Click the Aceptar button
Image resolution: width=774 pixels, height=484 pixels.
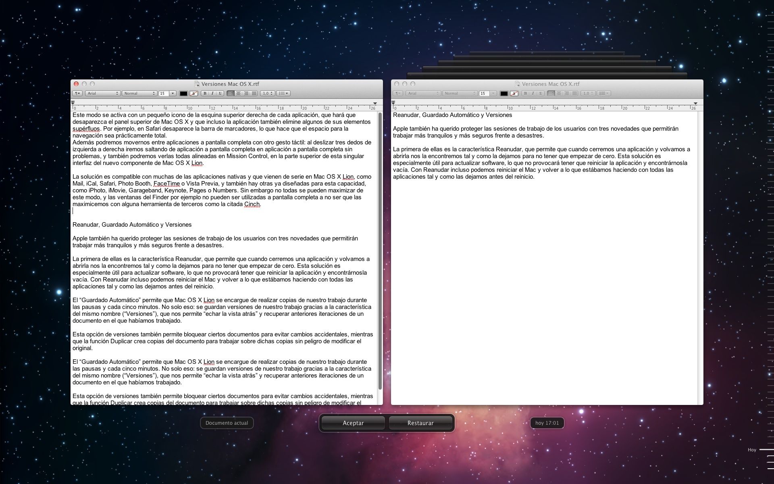(x=353, y=423)
